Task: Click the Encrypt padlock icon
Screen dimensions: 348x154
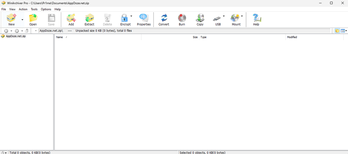Action: pyautogui.click(x=124, y=18)
